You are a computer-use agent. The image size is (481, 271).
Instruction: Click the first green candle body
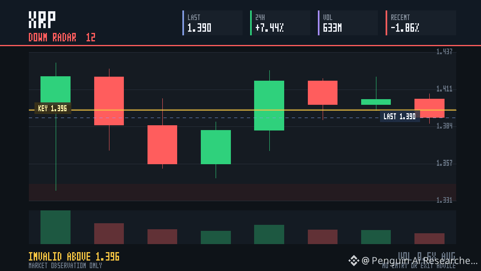click(x=55, y=90)
